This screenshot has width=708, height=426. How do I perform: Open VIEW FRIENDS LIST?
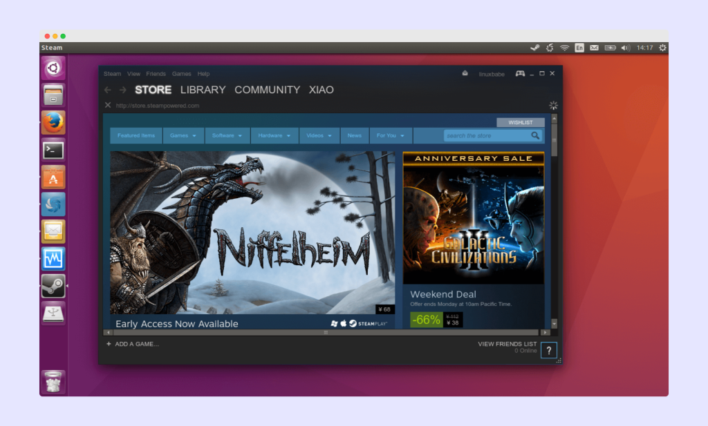pyautogui.click(x=507, y=344)
